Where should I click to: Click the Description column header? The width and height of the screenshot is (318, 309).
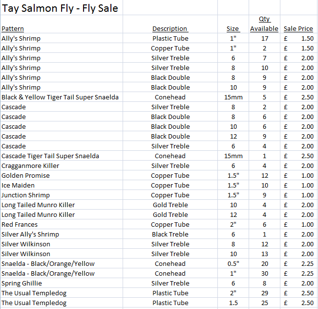tap(170, 24)
